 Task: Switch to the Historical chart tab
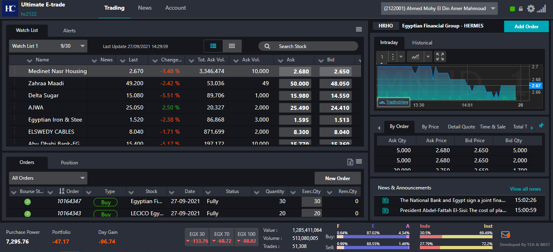click(422, 43)
